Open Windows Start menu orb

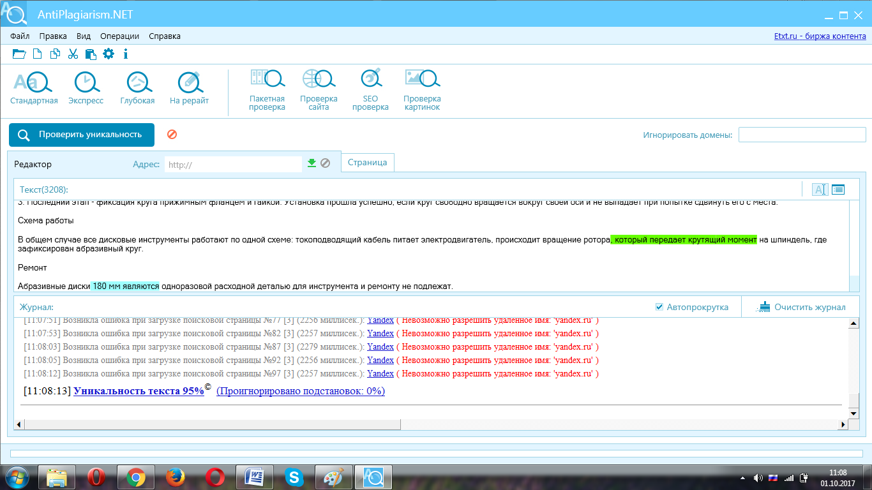coord(17,477)
